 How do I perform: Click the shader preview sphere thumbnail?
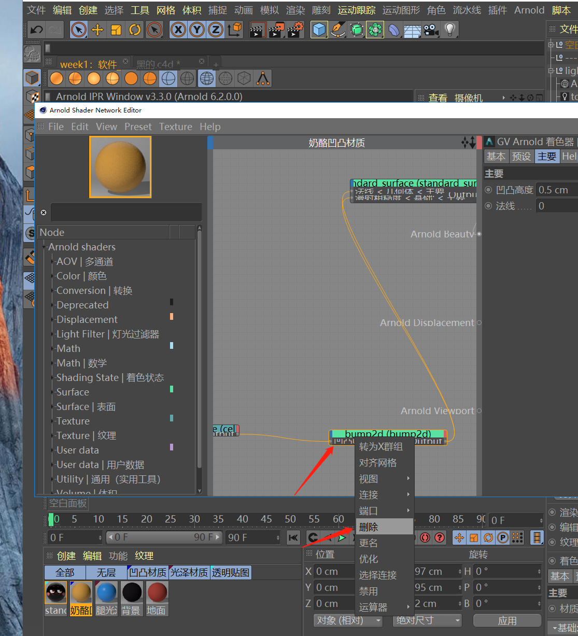(x=120, y=167)
